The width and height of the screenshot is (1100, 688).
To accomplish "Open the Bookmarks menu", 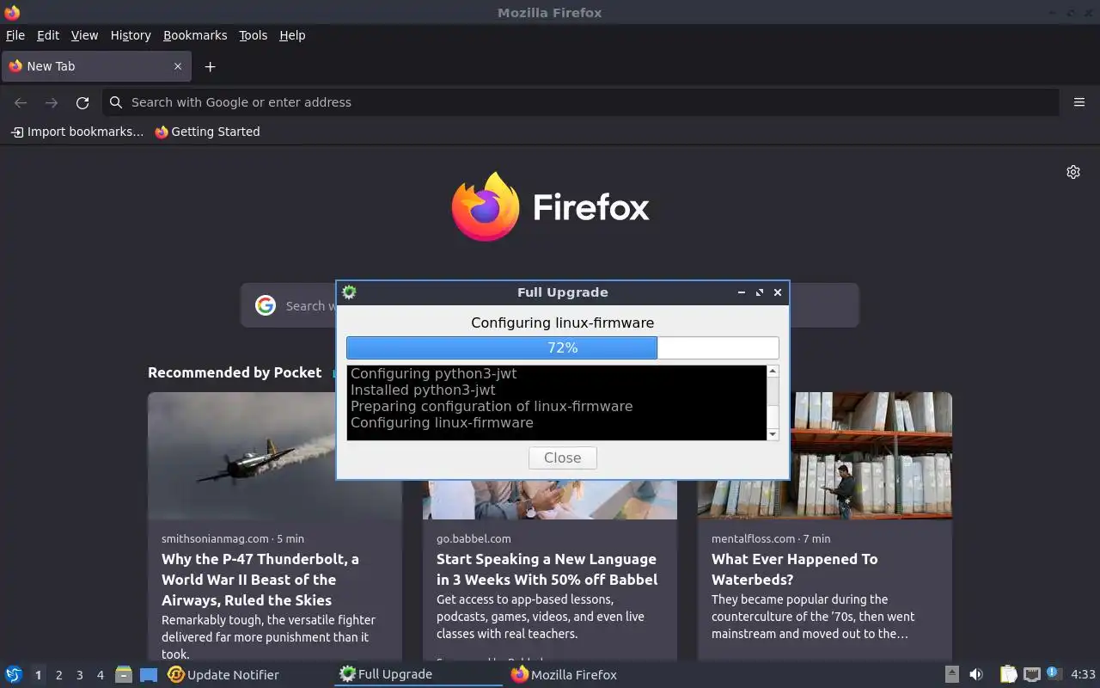I will tap(195, 35).
